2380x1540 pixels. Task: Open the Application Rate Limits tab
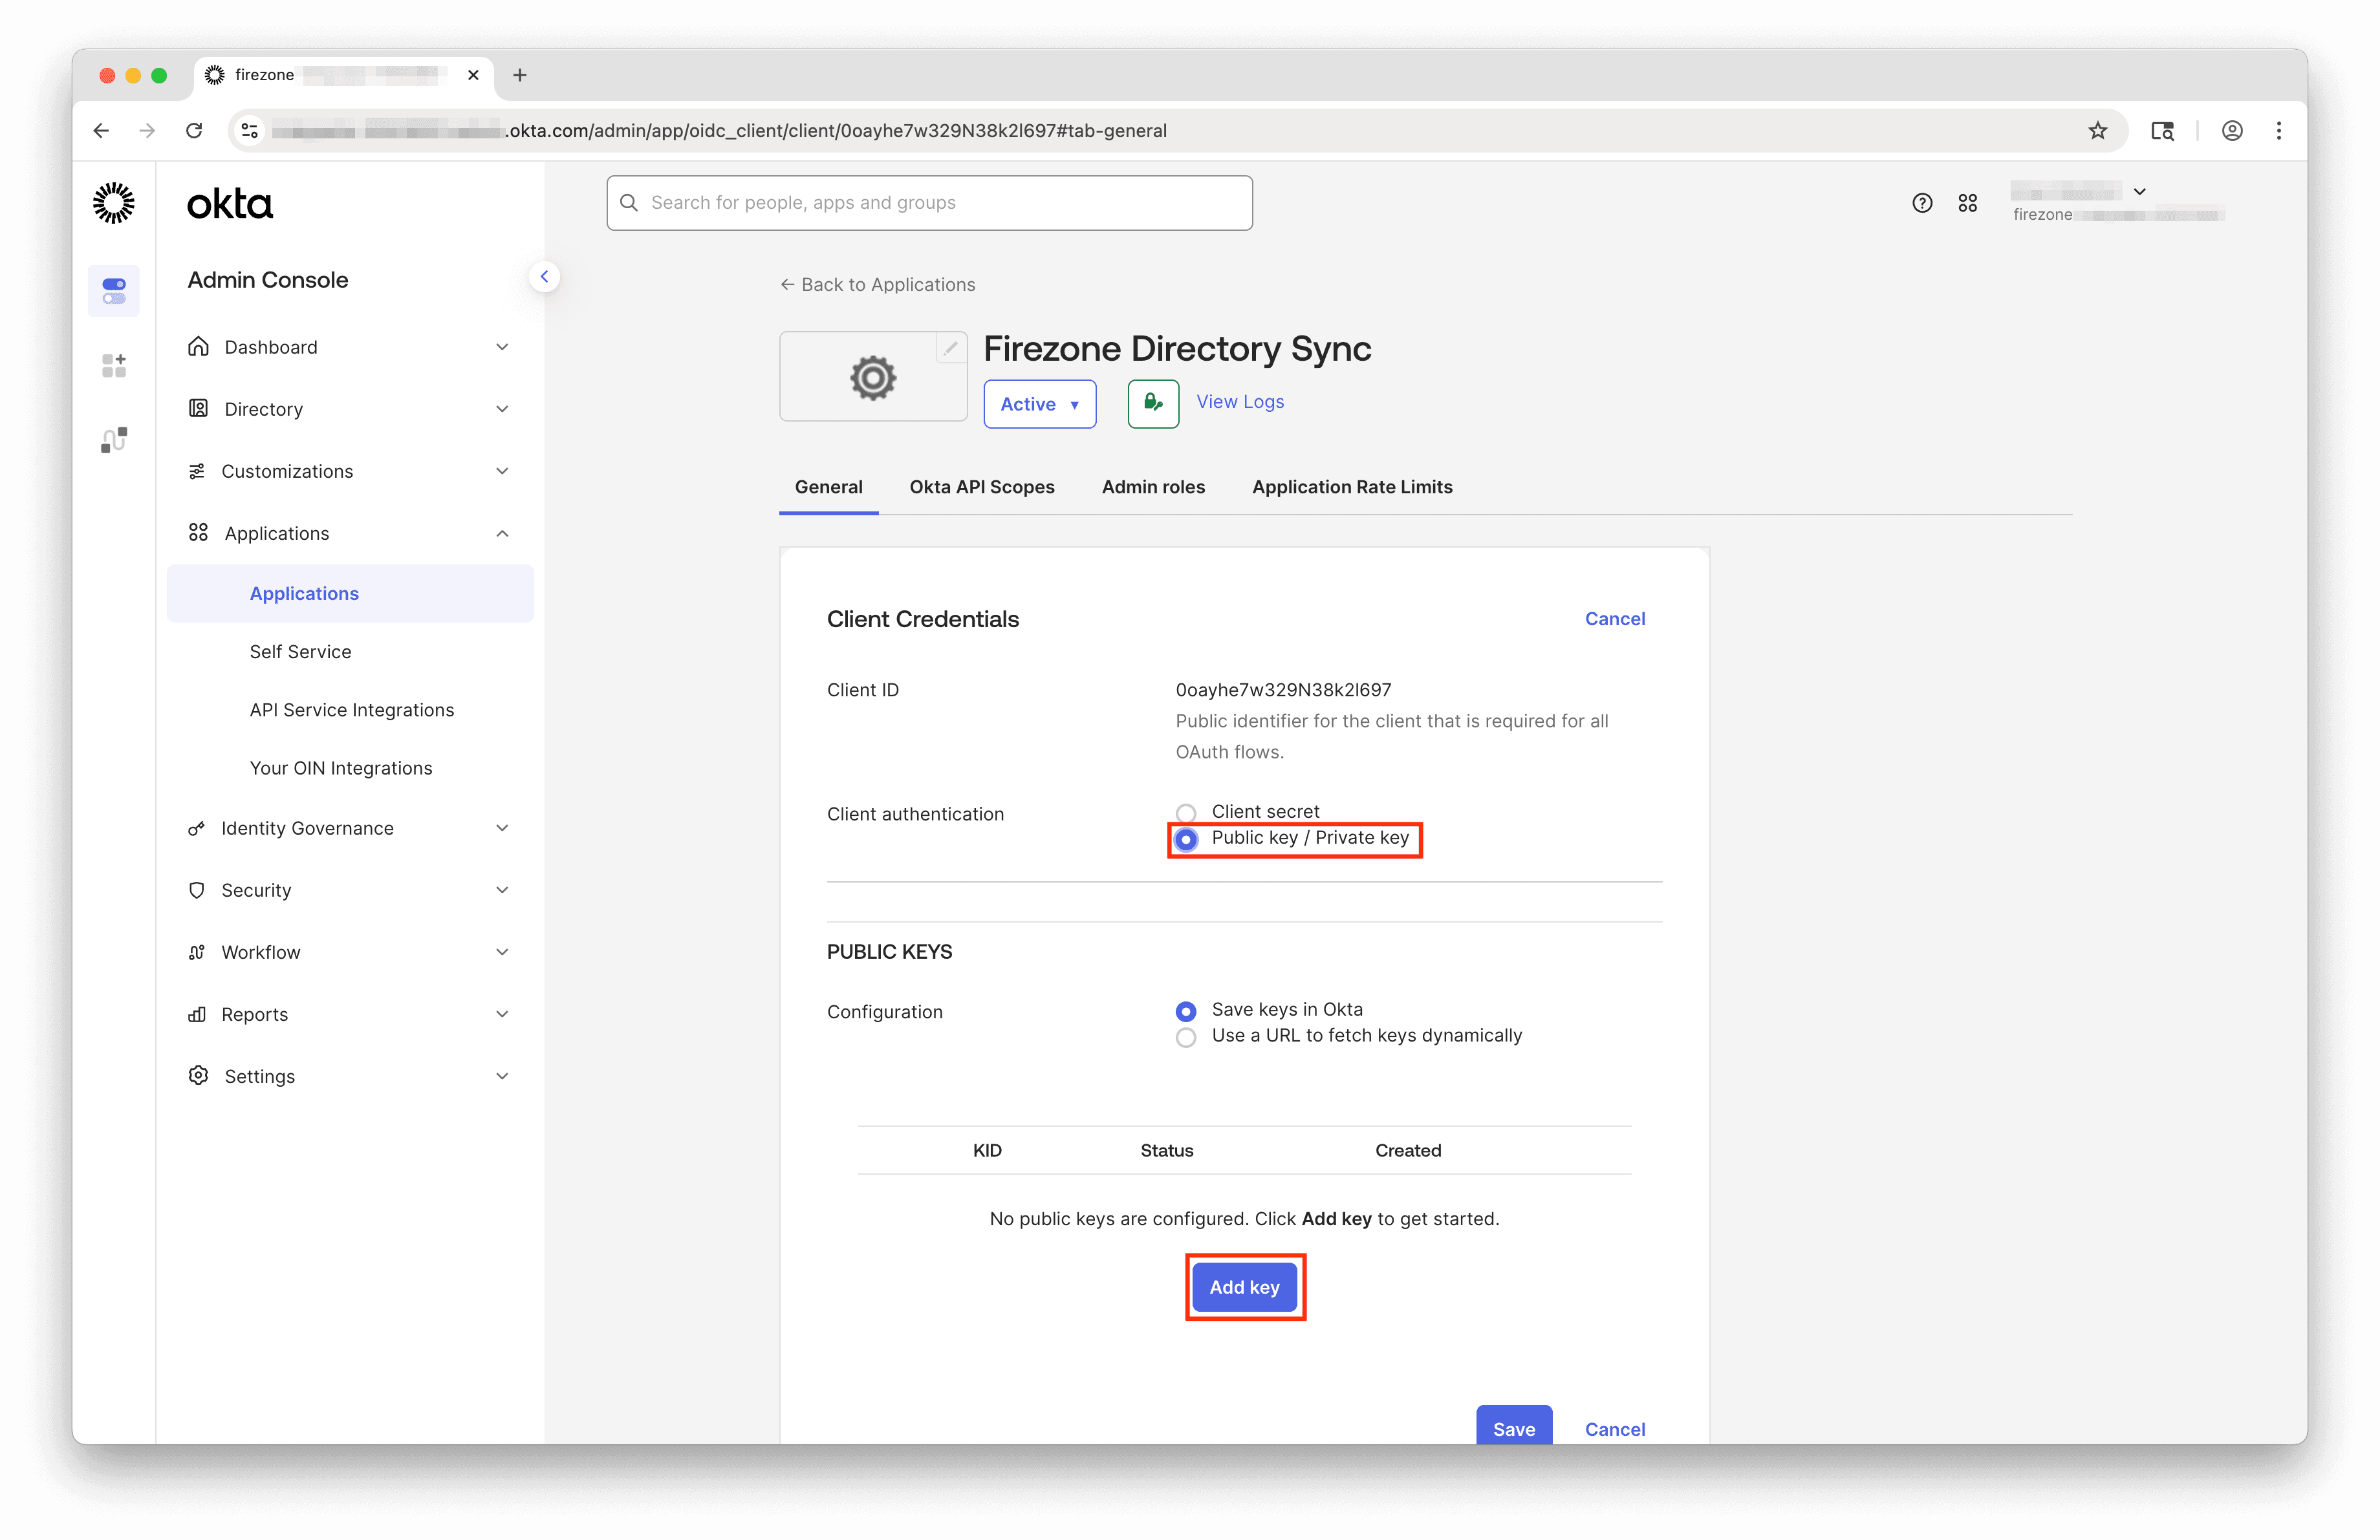(1352, 487)
